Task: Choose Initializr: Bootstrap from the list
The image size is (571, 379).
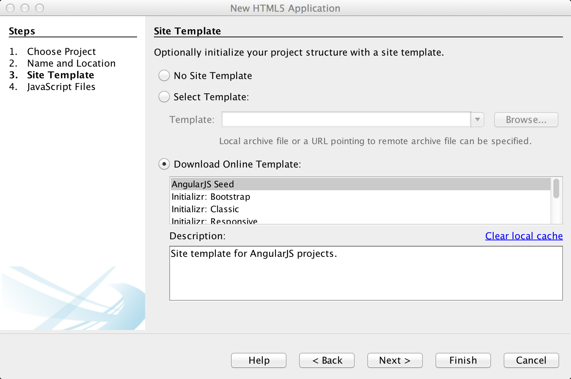Action: pyautogui.click(x=361, y=197)
